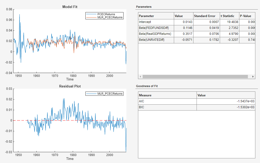Click the Time axis label on the Model Fit plot

click(x=70, y=79)
